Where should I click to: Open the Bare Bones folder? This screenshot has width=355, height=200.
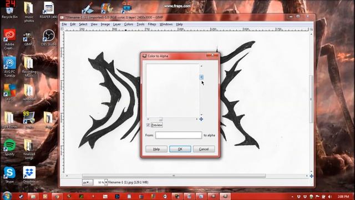[x=9, y=120]
